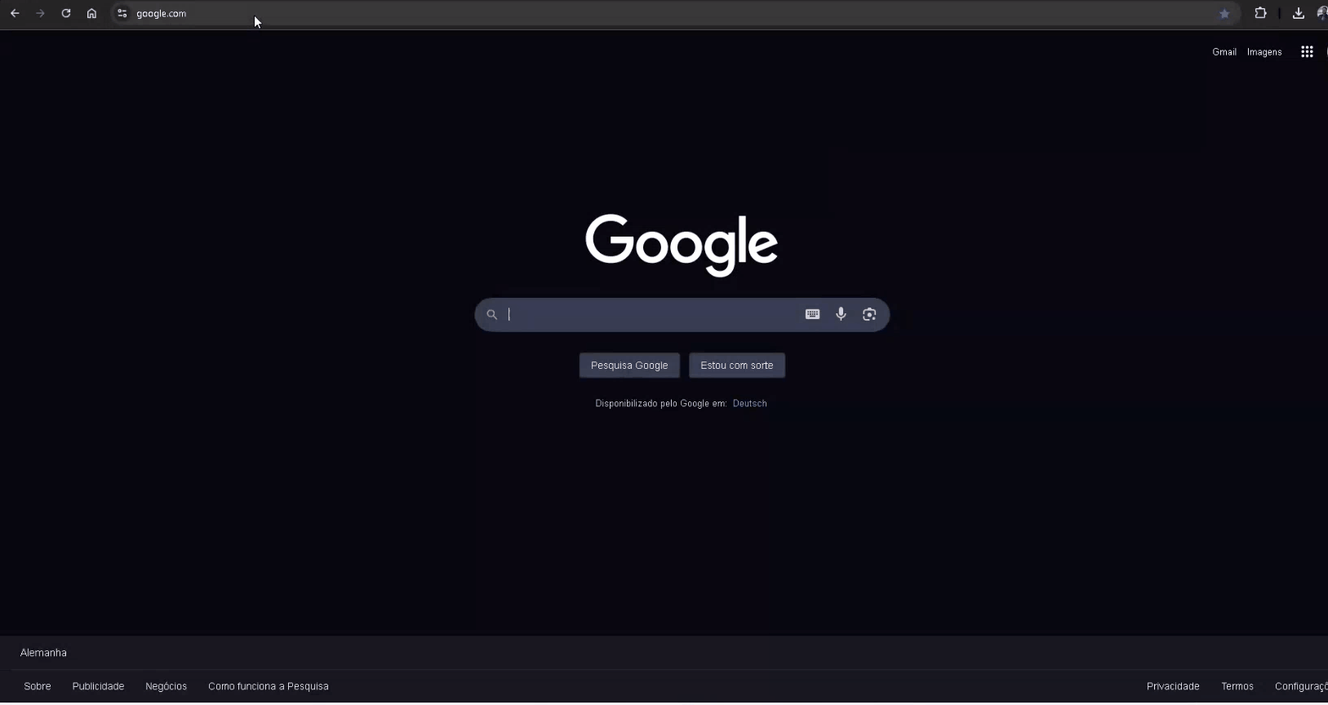Click the 'Disponibilizado pelo Google em:' text
This screenshot has height=705, width=1328.
pyautogui.click(x=661, y=404)
